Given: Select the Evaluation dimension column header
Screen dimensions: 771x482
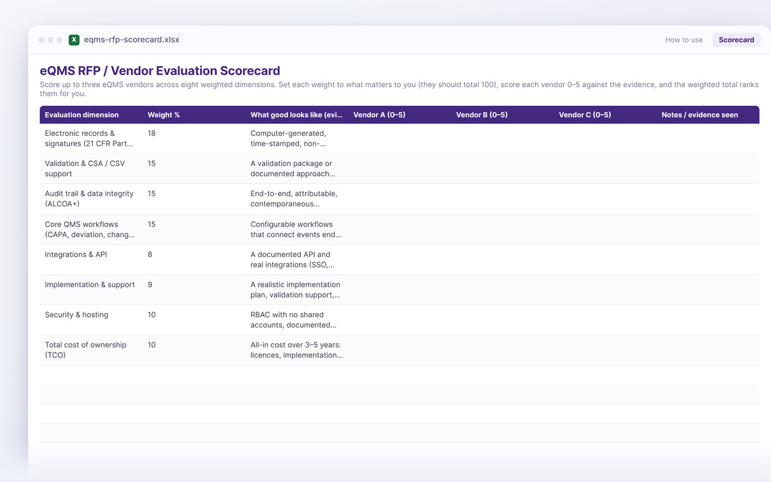Looking at the screenshot, I should point(91,115).
